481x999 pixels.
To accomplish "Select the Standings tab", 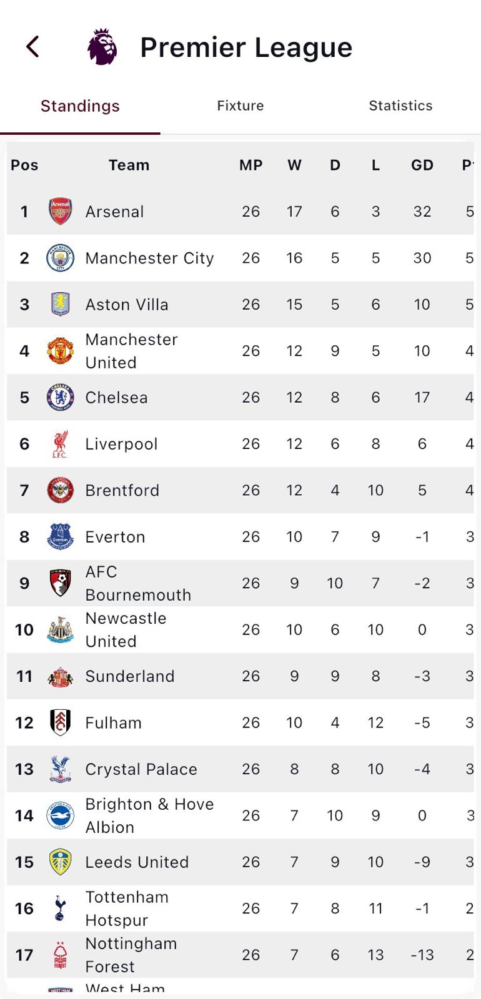I will 80,106.
